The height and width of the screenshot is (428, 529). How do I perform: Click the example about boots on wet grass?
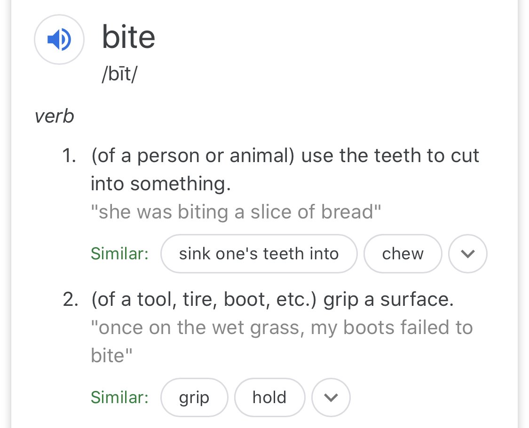click(x=282, y=341)
